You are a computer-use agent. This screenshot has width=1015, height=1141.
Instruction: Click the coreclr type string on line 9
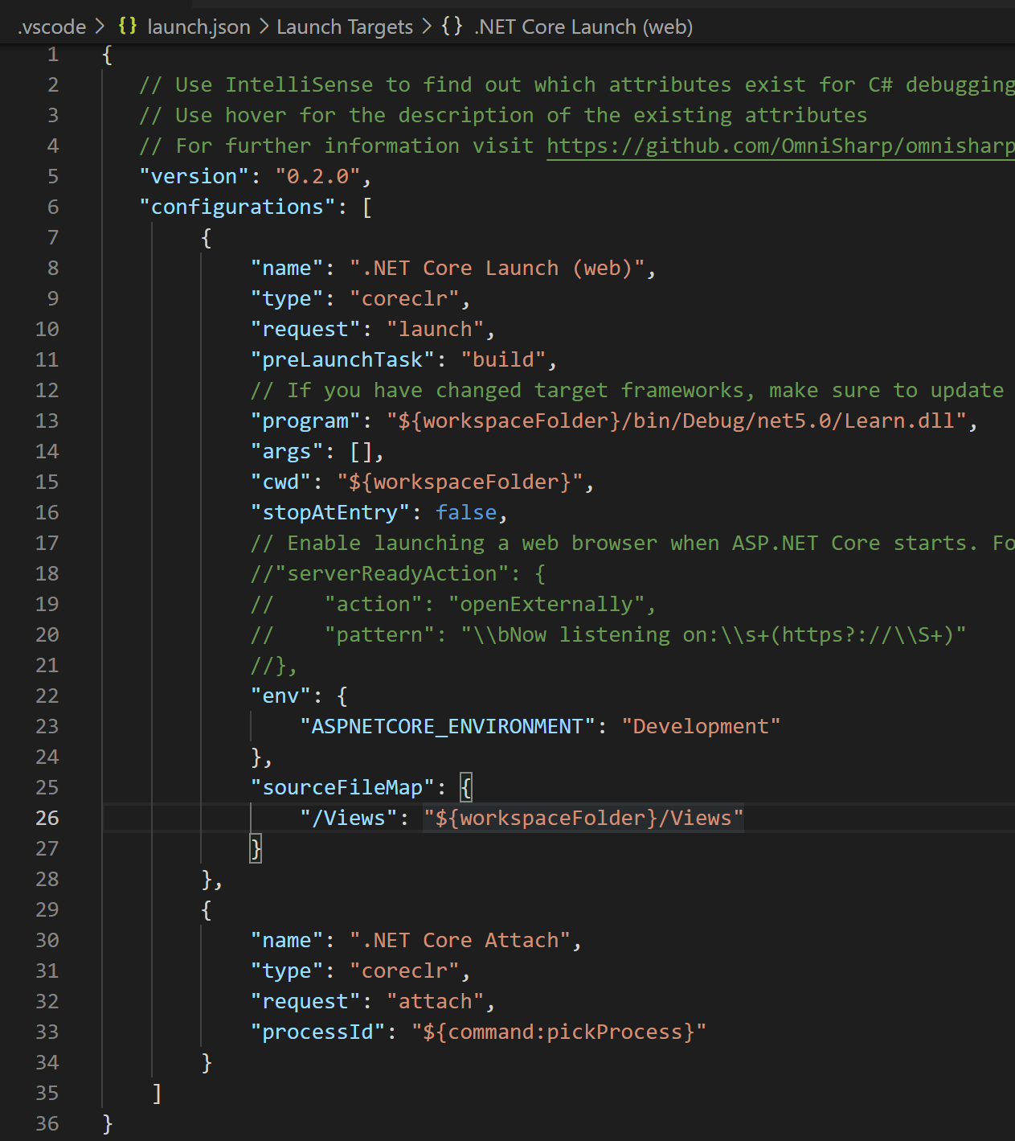(x=407, y=298)
